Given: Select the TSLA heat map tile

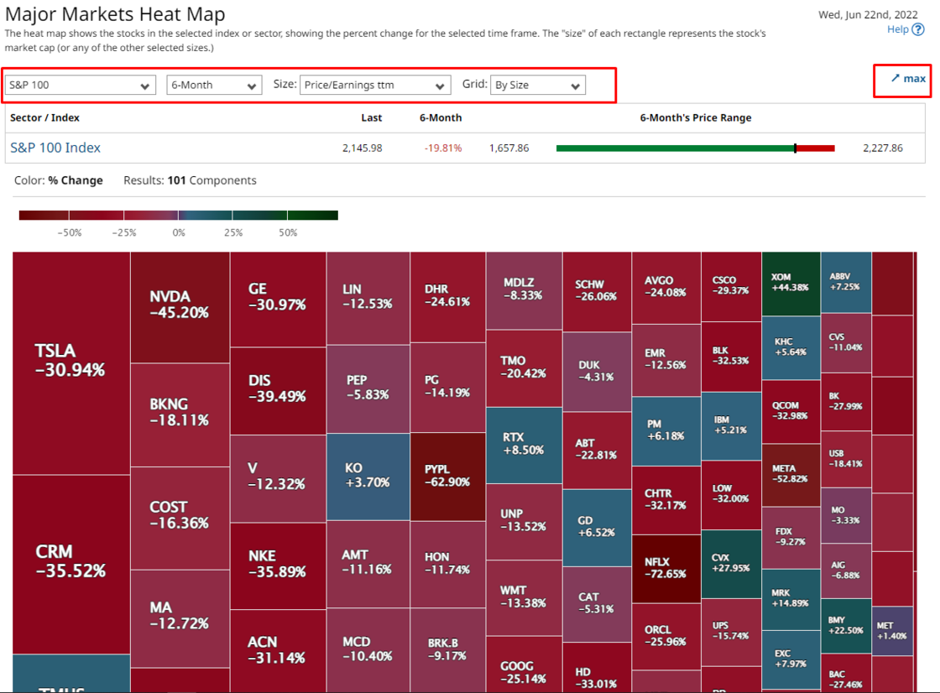Looking at the screenshot, I should (70, 359).
